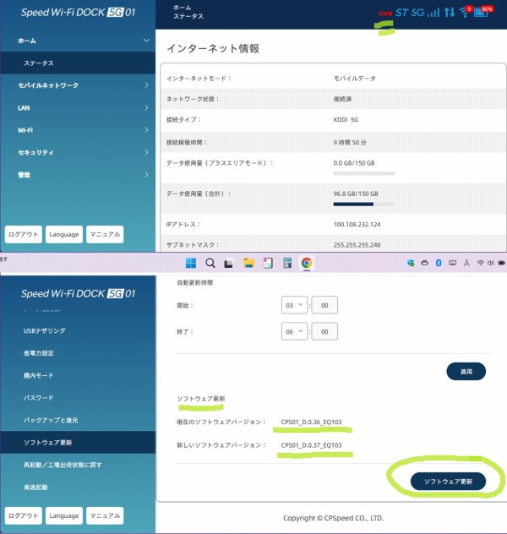The image size is (507, 534).
Task: Launch Calculator from the taskbar
Action: pos(287,263)
